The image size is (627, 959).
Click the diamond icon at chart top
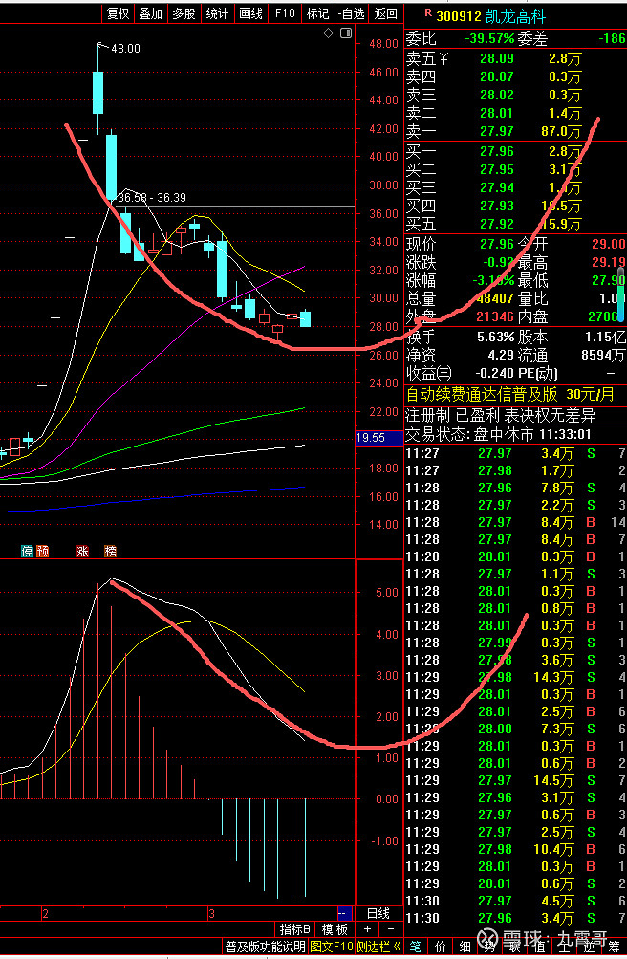click(328, 33)
